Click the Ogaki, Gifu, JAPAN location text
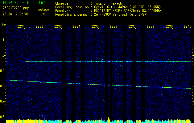 (x=127, y=7)
